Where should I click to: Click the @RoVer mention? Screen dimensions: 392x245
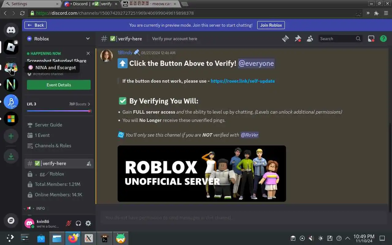249,135
